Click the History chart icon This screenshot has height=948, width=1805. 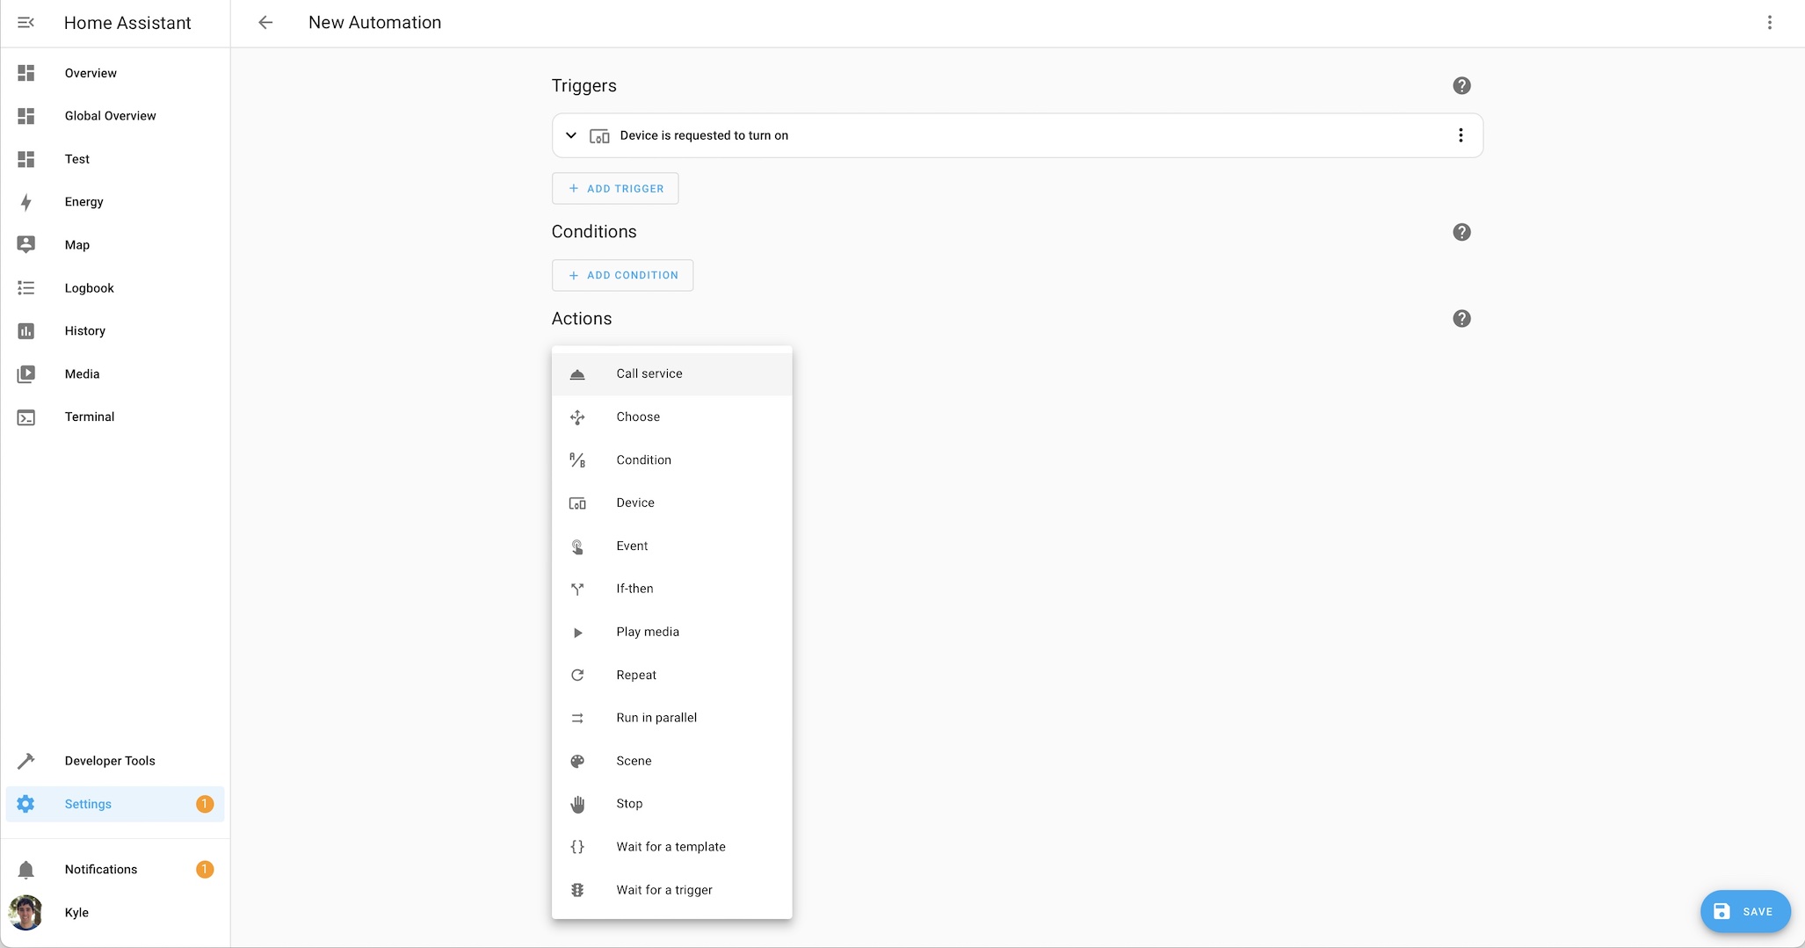[26, 331]
